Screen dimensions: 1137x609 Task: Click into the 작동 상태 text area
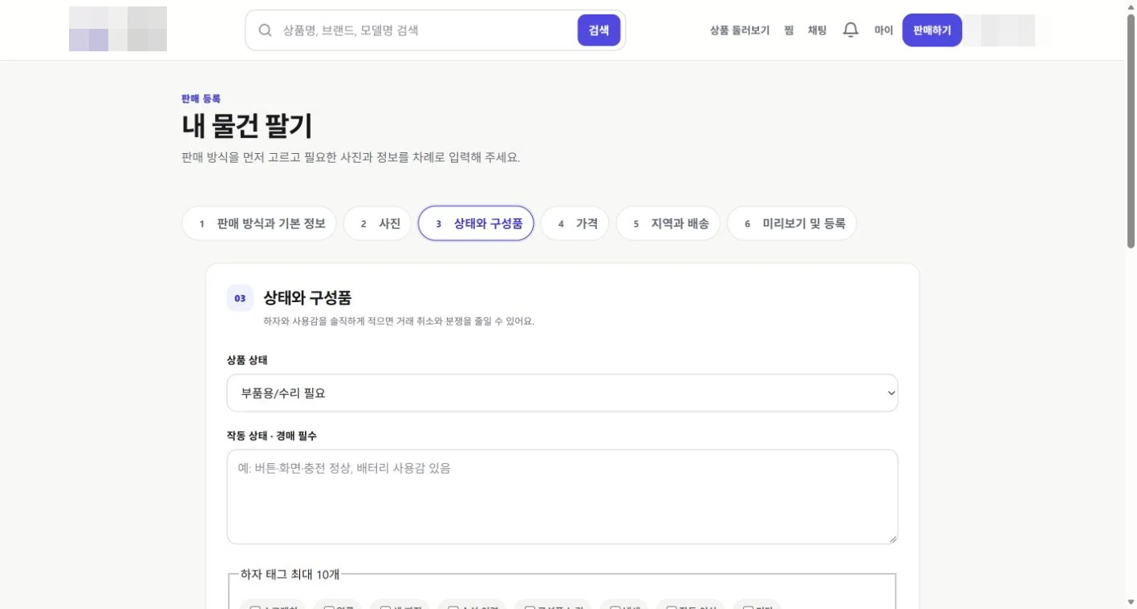pyautogui.click(x=562, y=497)
